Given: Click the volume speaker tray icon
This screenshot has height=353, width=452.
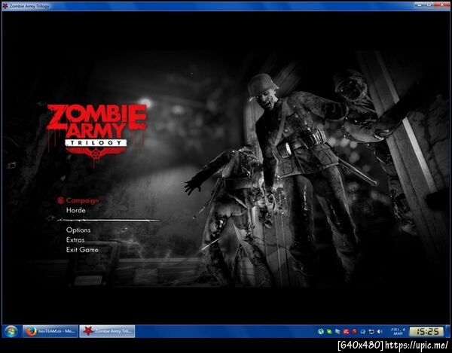Looking at the screenshot, I should coord(380,332).
